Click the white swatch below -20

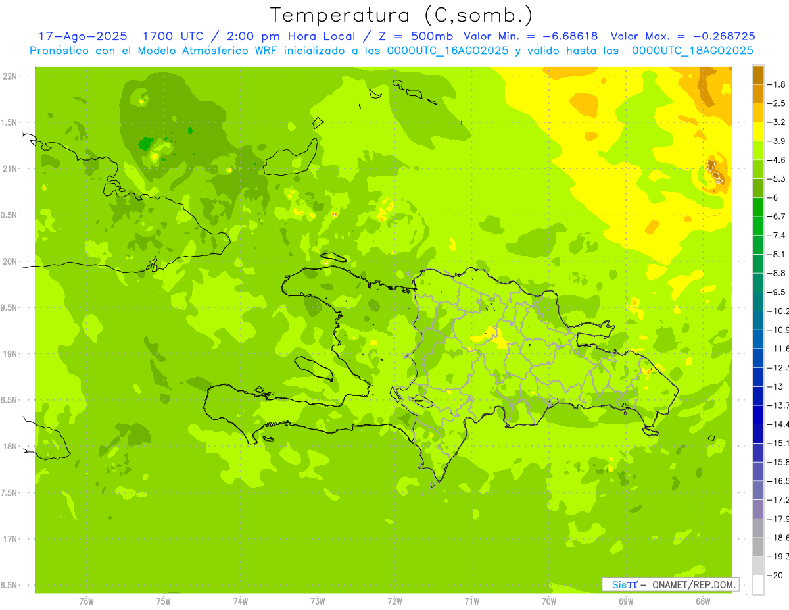click(758, 585)
